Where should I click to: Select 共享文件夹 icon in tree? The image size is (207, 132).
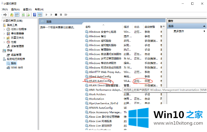[8, 38]
